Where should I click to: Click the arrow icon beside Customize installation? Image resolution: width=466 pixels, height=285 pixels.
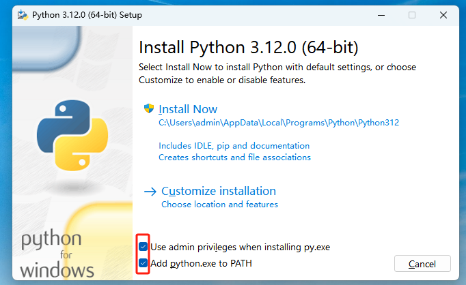150,192
